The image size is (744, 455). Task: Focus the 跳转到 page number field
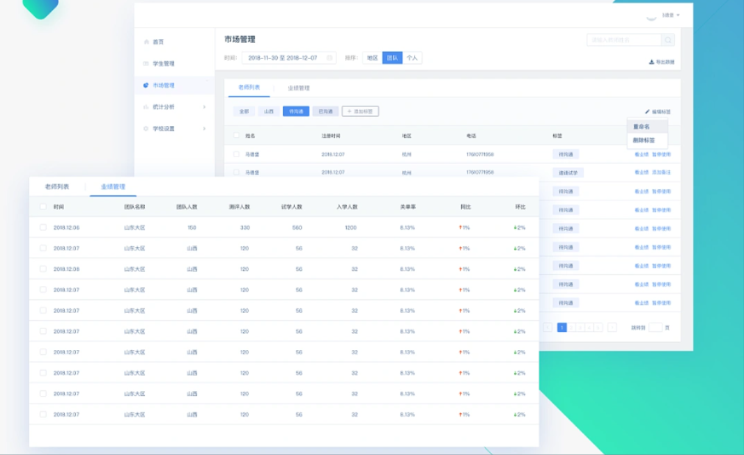pos(656,328)
